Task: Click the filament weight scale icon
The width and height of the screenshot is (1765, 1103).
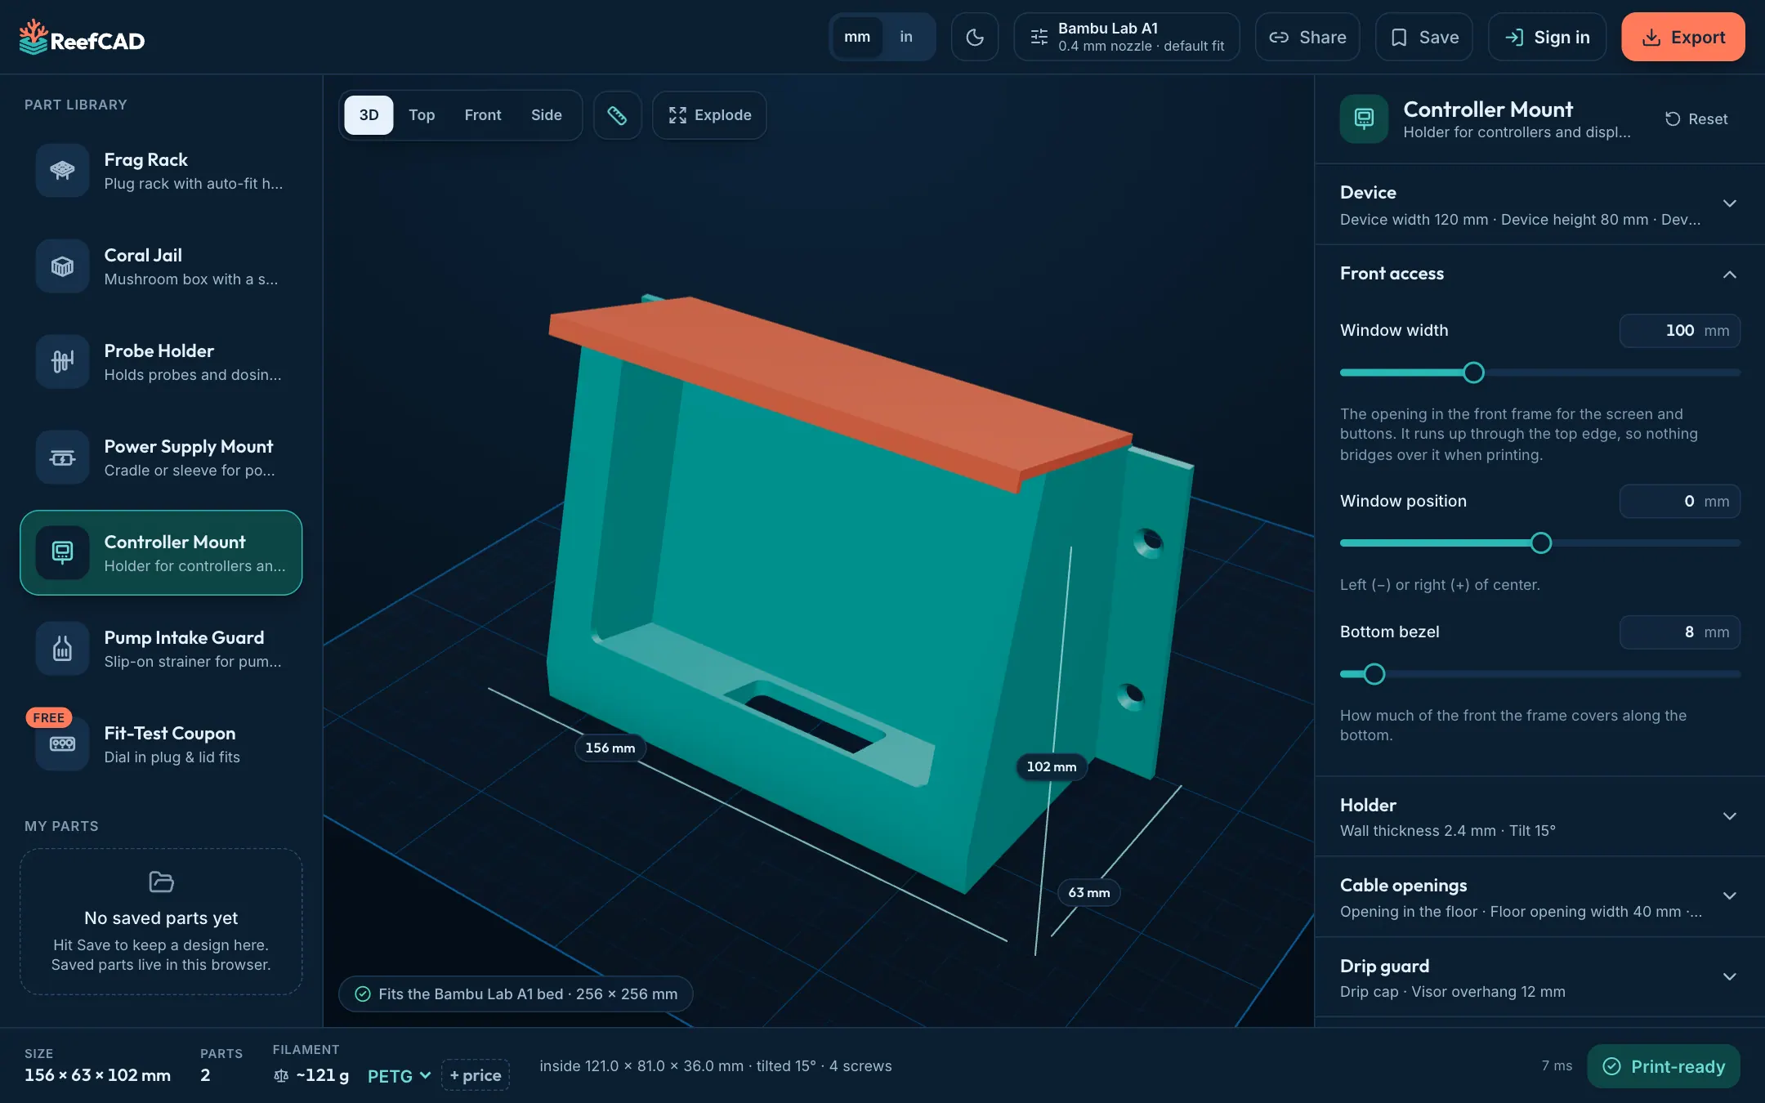Action: tap(281, 1075)
